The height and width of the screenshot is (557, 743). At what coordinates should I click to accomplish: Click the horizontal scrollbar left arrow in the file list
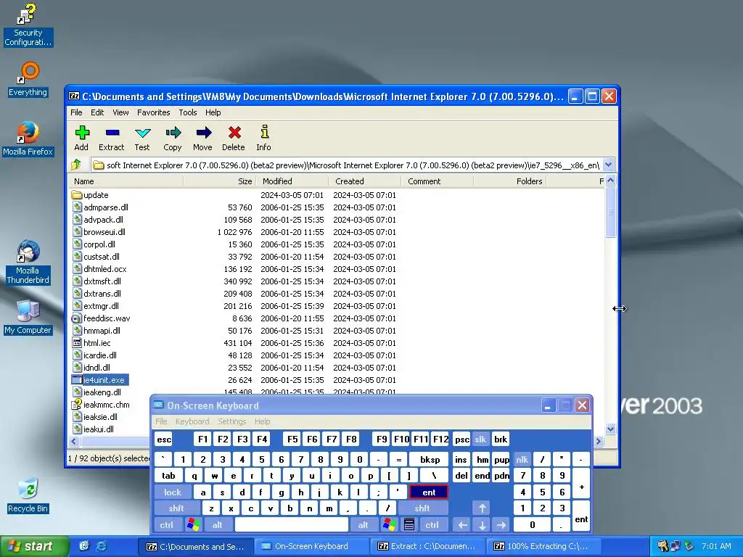[74, 441]
